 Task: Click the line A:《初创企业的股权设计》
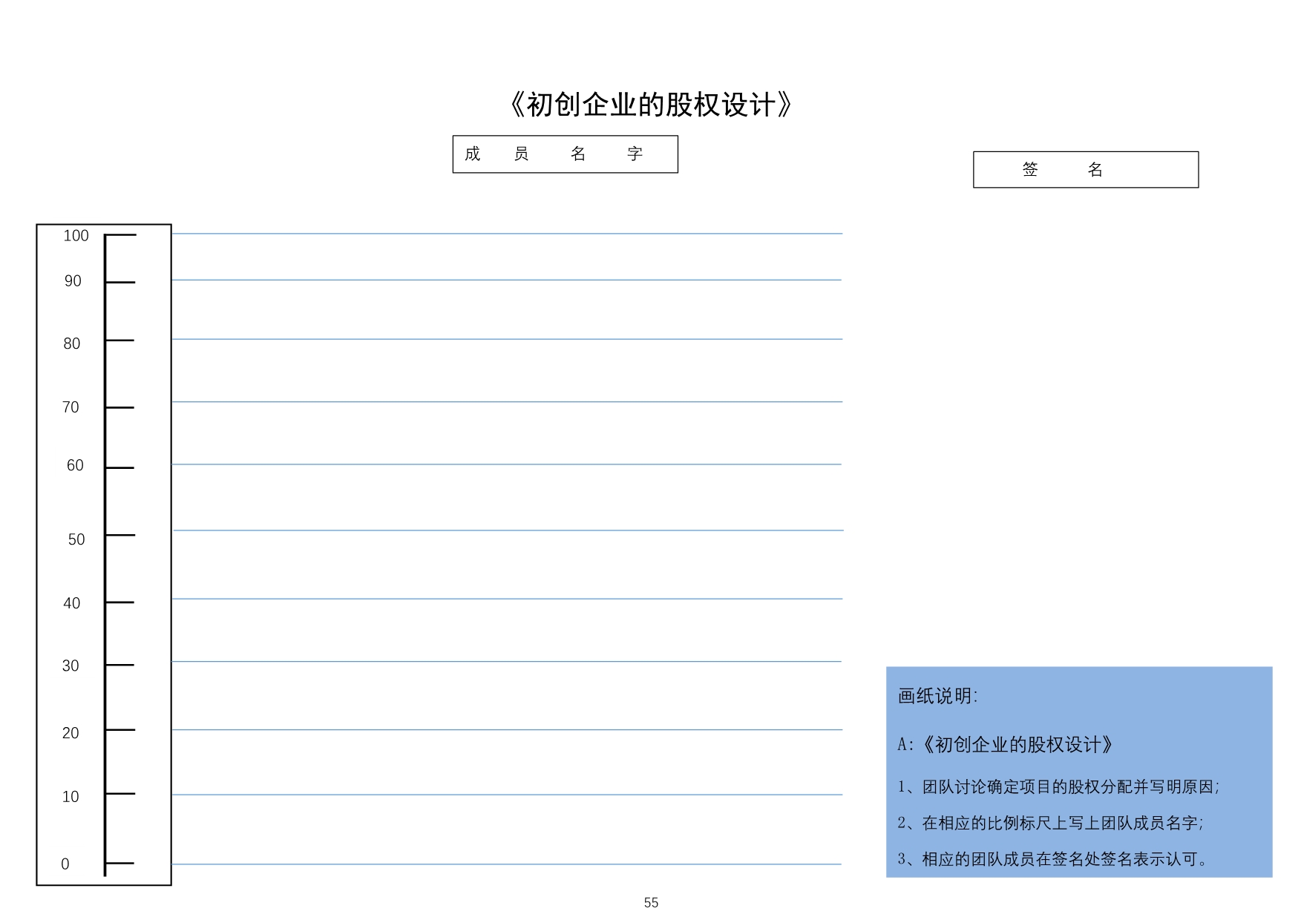click(1006, 745)
